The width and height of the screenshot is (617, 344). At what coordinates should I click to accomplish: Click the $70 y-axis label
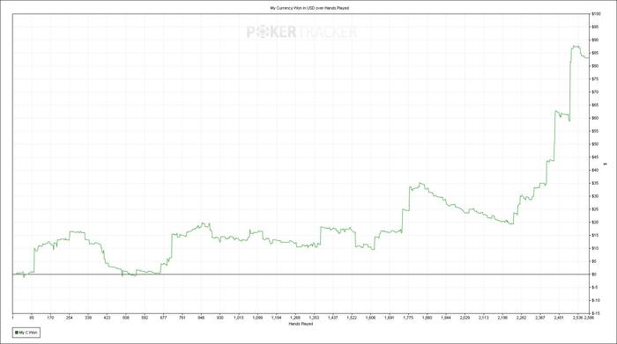coord(595,91)
